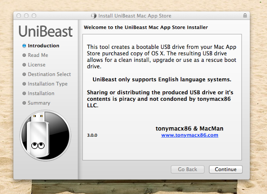Click the Read Me step bullet
The image size is (267, 194).
tap(25, 55)
